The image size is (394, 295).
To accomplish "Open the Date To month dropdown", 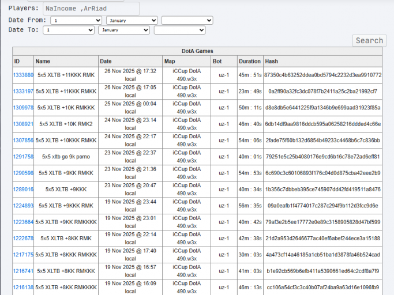I will click(124, 30).
